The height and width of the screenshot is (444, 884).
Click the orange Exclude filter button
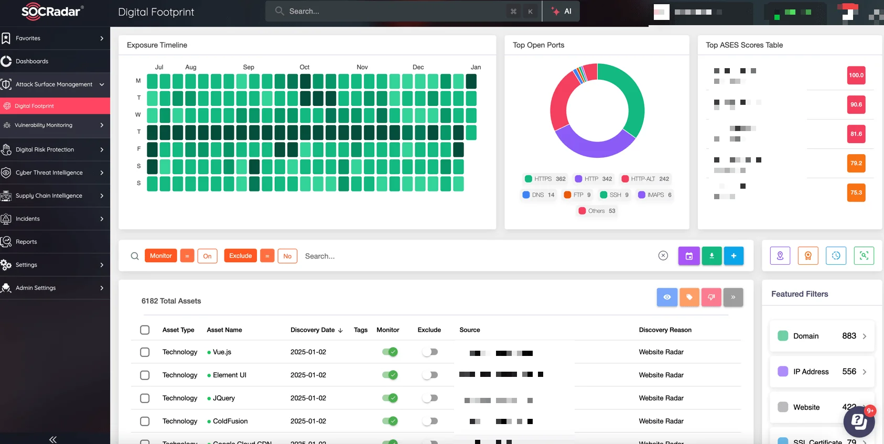(x=240, y=256)
